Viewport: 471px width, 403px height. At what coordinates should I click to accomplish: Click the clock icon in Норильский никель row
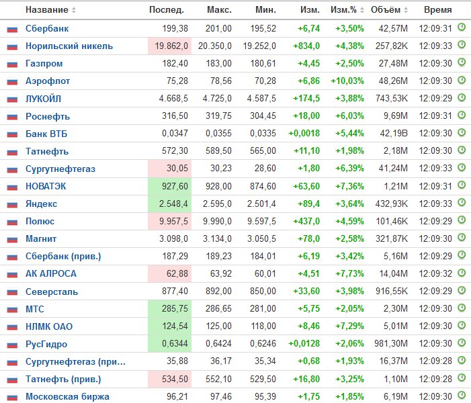(462, 45)
